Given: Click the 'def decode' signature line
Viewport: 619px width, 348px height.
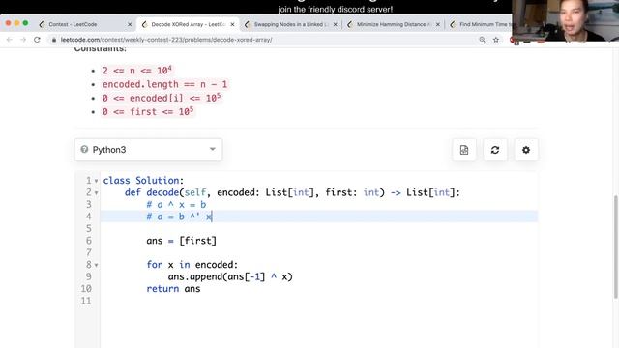Looking at the screenshot, I should pos(292,192).
